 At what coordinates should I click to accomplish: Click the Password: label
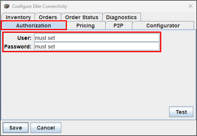click(18, 47)
